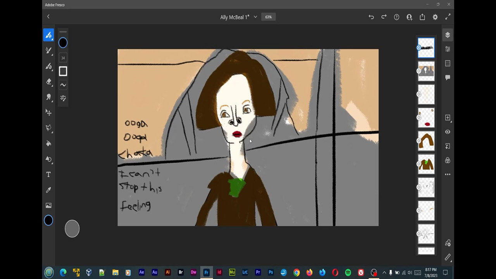Toggle visibility of the selected layer with eye icon
The width and height of the screenshot is (496, 279).
click(x=448, y=132)
